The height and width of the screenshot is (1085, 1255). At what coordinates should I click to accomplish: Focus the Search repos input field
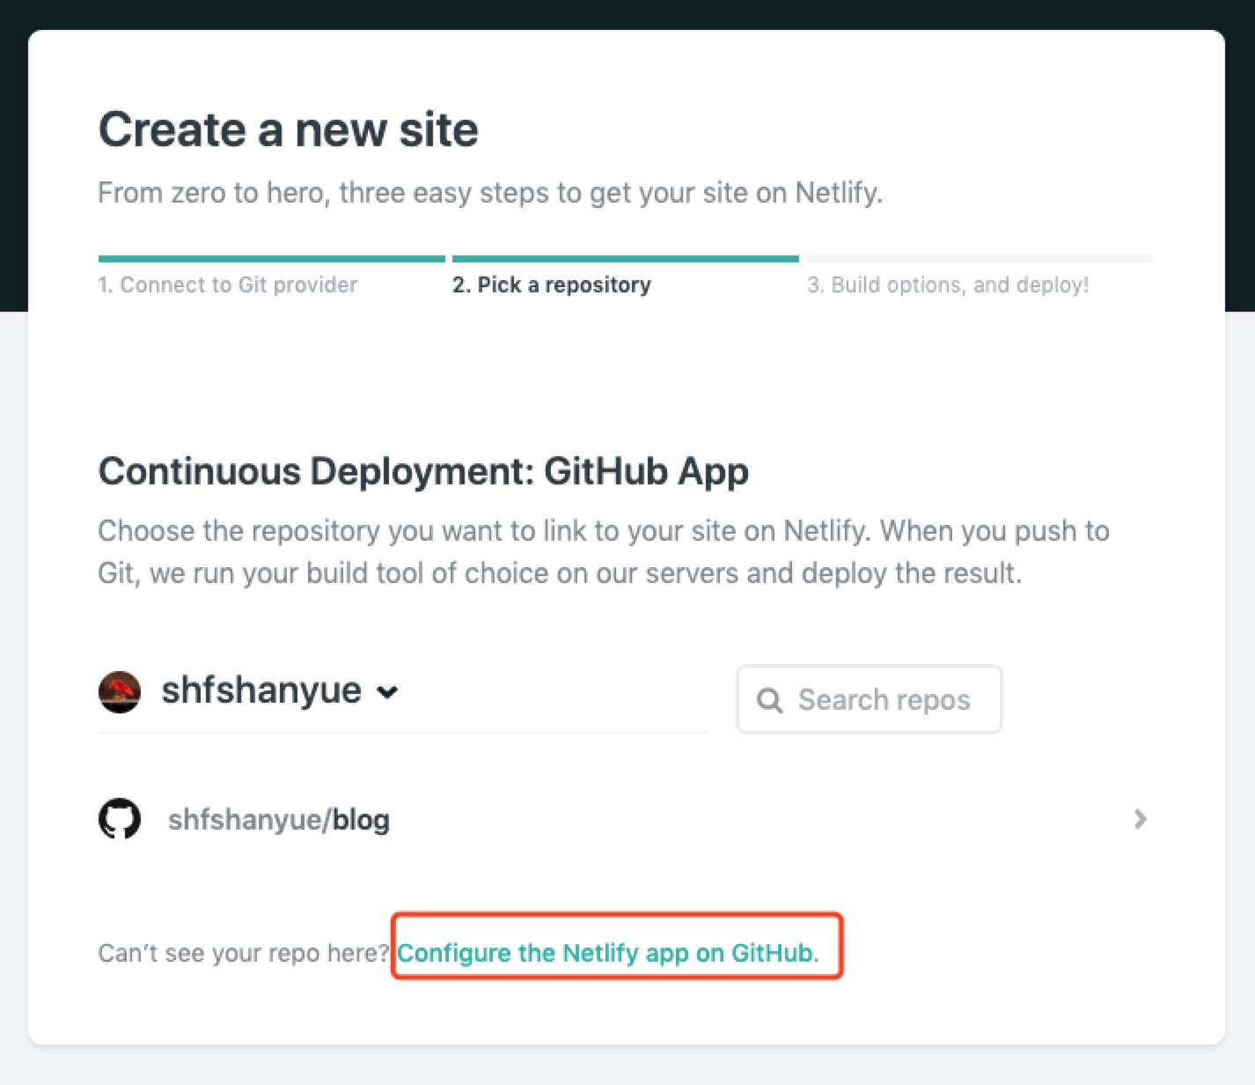(x=884, y=700)
